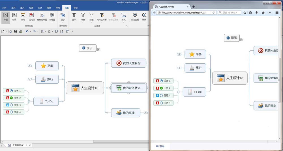Open browser downloads arrow icon
This screenshot has width=283, height=151.
tap(257, 13)
